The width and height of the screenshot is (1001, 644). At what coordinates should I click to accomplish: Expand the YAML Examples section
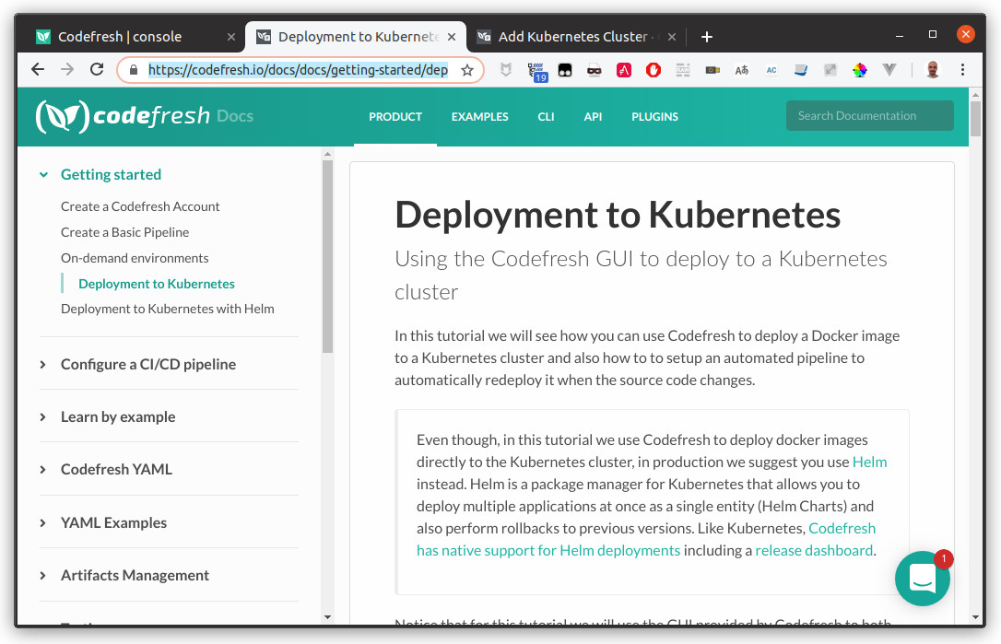point(113,522)
